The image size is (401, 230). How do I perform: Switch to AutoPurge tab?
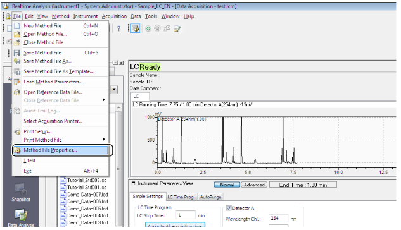211,197
